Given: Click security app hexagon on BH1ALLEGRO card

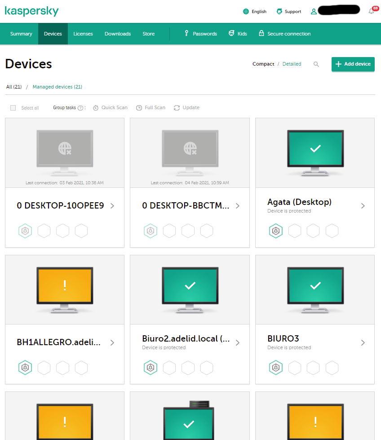Looking at the screenshot, I should point(25,368).
